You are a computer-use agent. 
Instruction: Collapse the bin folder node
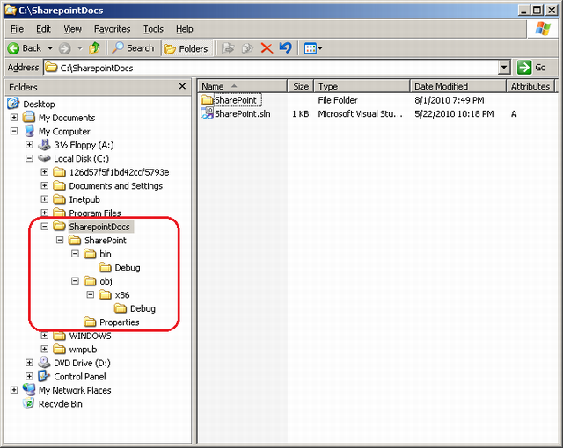pos(75,253)
